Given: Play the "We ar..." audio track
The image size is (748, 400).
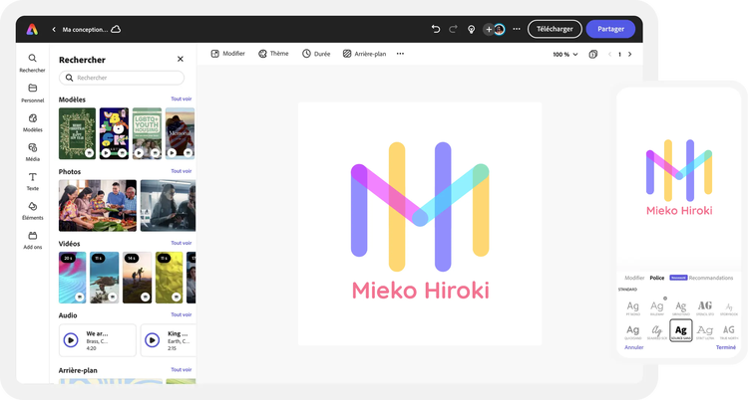Looking at the screenshot, I should tap(71, 339).
